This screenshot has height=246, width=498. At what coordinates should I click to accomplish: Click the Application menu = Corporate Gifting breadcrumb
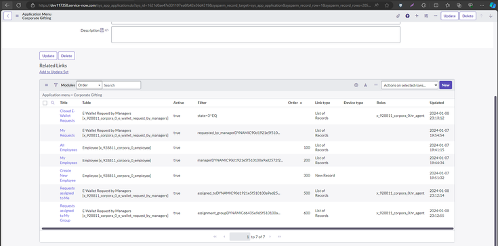coord(72,95)
